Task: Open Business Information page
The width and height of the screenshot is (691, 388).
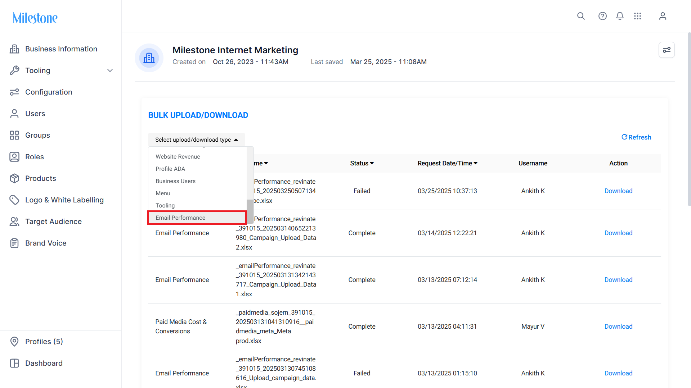Action: (x=61, y=49)
